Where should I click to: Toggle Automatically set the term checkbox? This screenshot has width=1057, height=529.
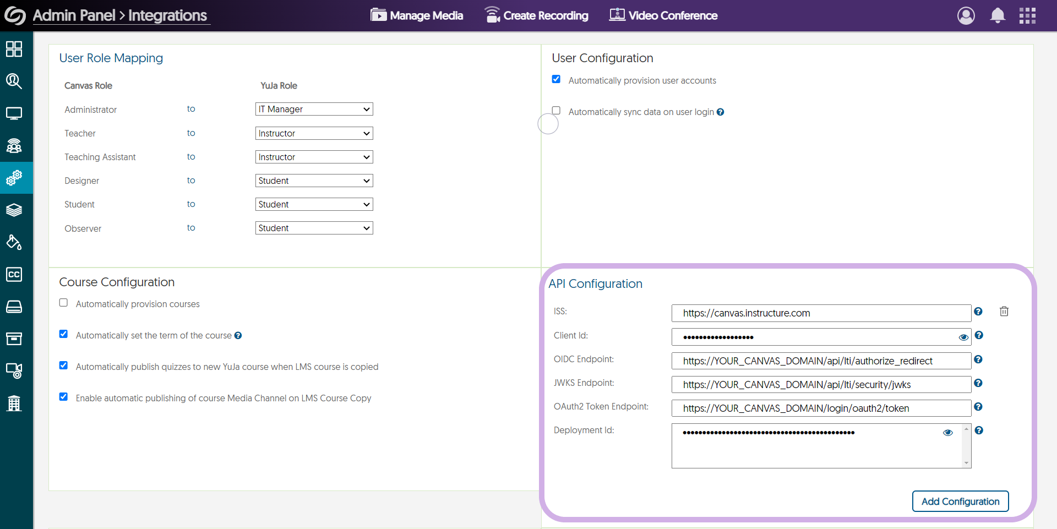click(64, 334)
